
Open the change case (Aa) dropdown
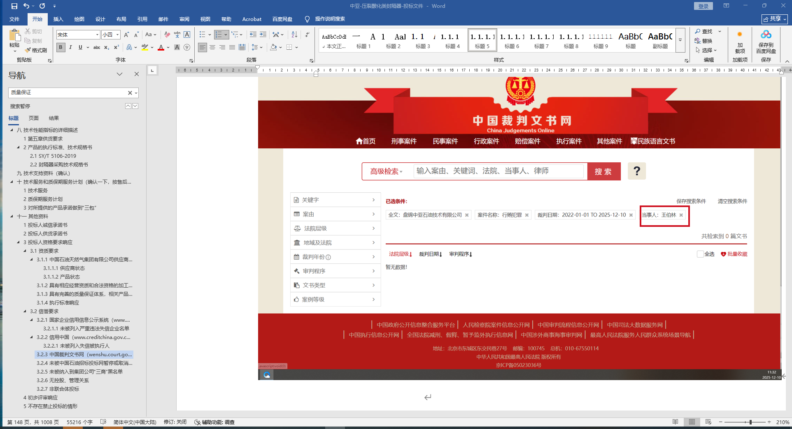click(x=151, y=35)
